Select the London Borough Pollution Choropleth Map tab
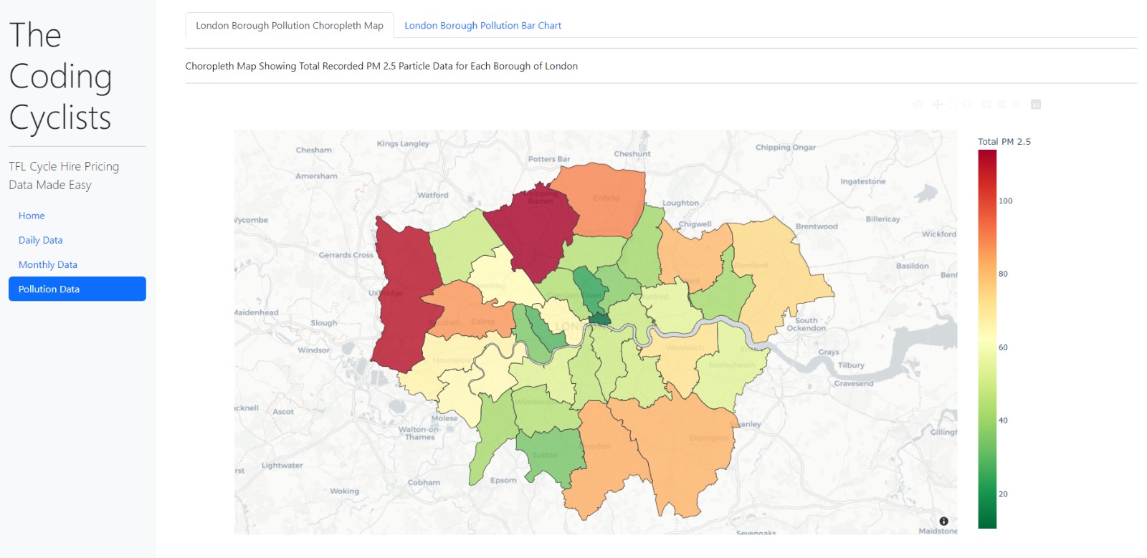This screenshot has height=558, width=1147. pos(290,26)
